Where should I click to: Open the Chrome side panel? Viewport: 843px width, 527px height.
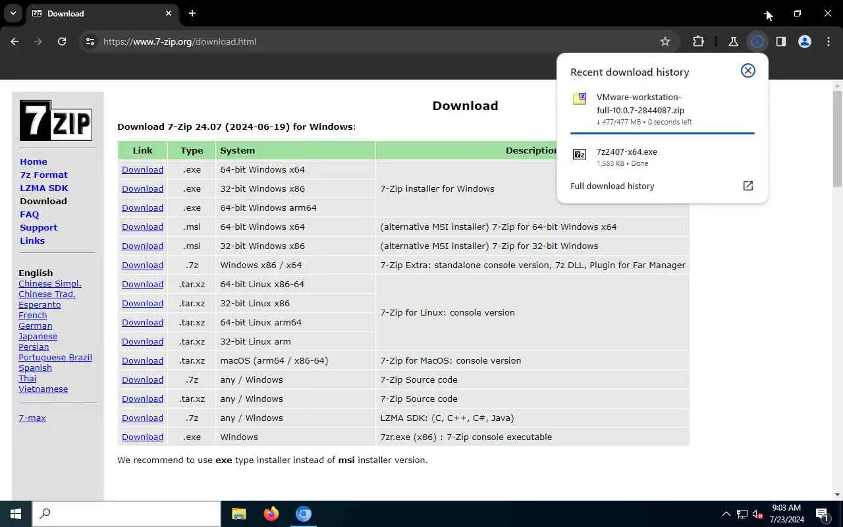coord(781,42)
